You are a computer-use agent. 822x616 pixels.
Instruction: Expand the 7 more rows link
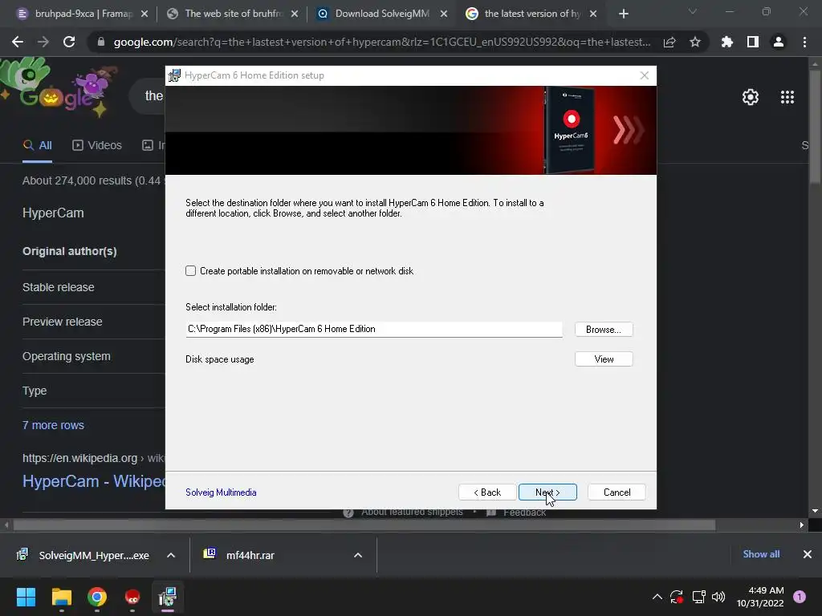pos(53,425)
